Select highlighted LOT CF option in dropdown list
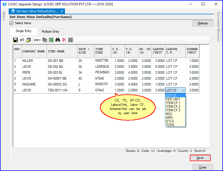 tap(175, 96)
